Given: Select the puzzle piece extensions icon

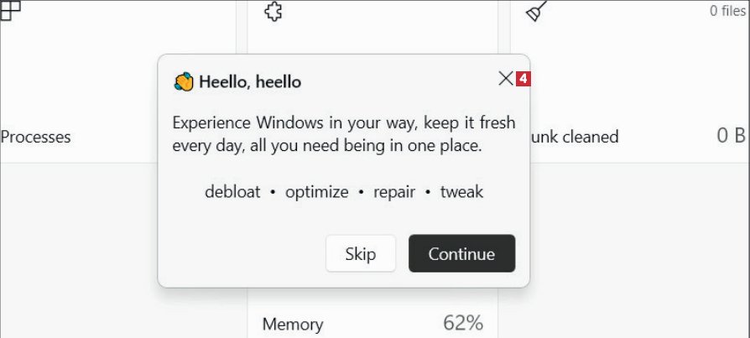Looking at the screenshot, I should click(273, 12).
